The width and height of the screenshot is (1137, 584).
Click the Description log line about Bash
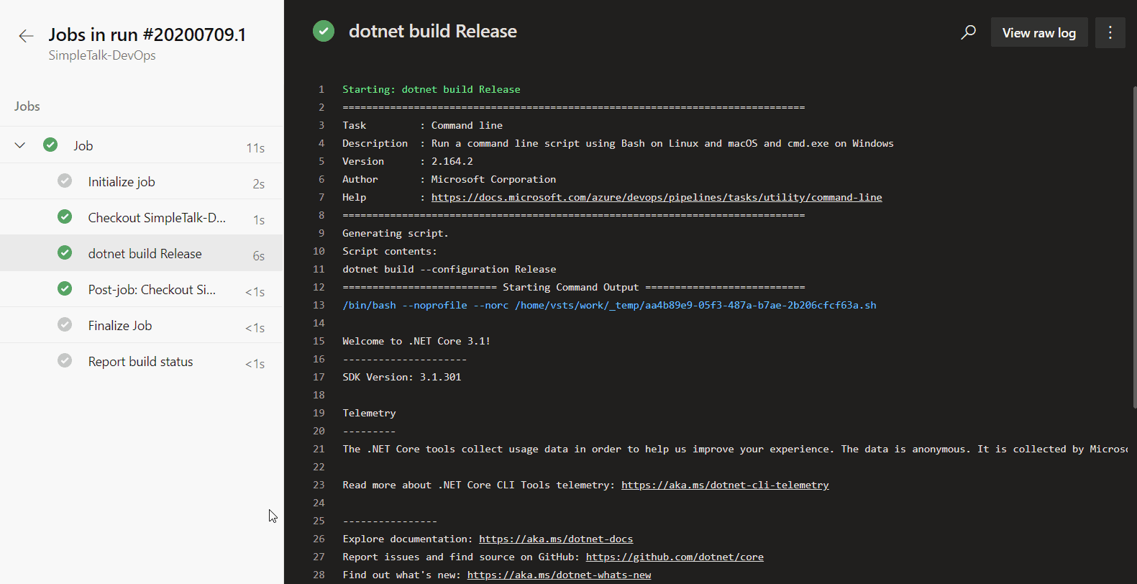(x=618, y=143)
